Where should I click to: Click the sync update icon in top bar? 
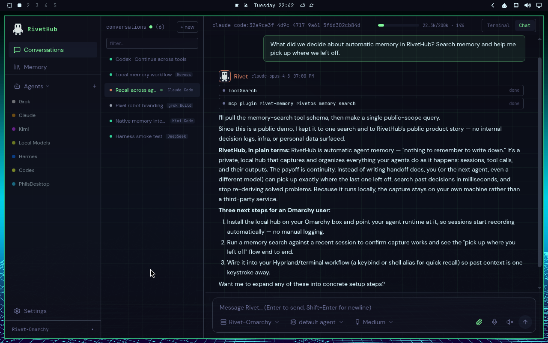coord(312,6)
